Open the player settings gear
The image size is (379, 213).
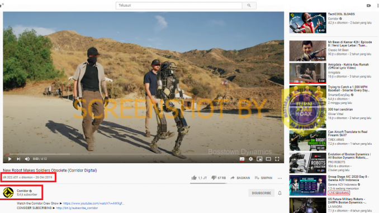(x=250, y=159)
